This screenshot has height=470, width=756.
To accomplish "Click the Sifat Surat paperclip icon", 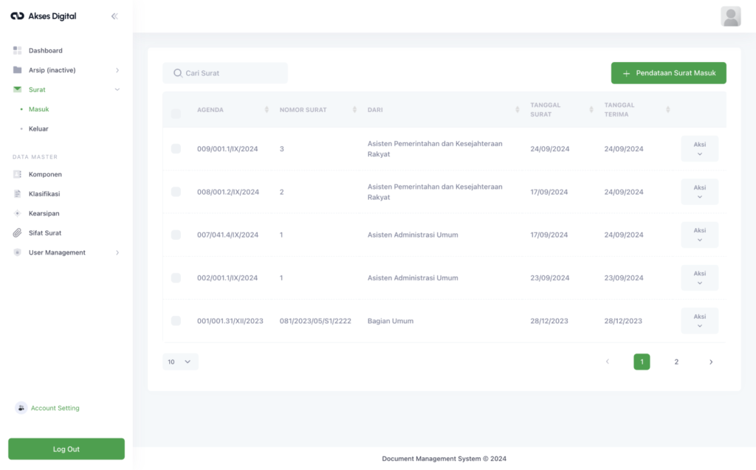I will (x=18, y=233).
